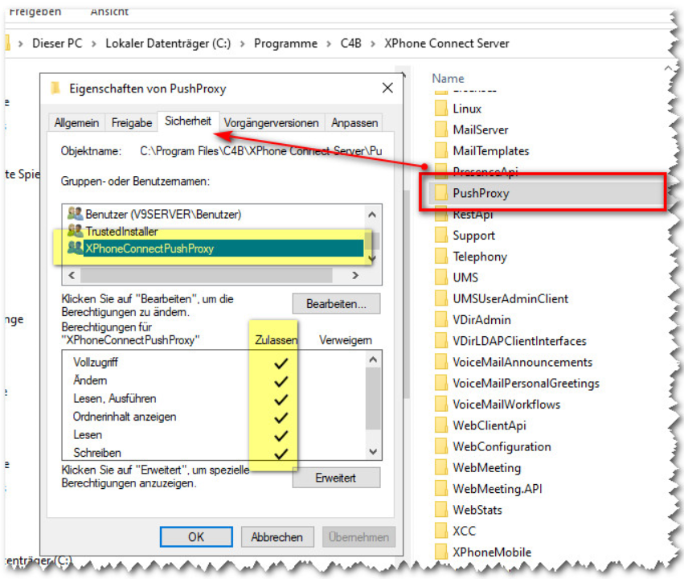This screenshot has height=579, width=684.
Task: Click Lokaler Datenträger (C:) in the breadcrumb
Action: [x=168, y=43]
